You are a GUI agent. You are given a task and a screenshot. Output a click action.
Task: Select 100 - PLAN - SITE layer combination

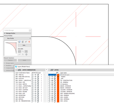[20, 82]
